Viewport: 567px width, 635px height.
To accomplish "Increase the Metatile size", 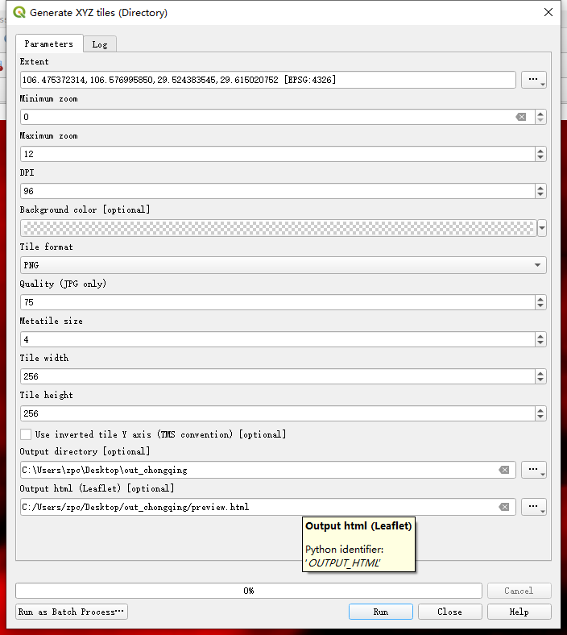I will point(540,336).
